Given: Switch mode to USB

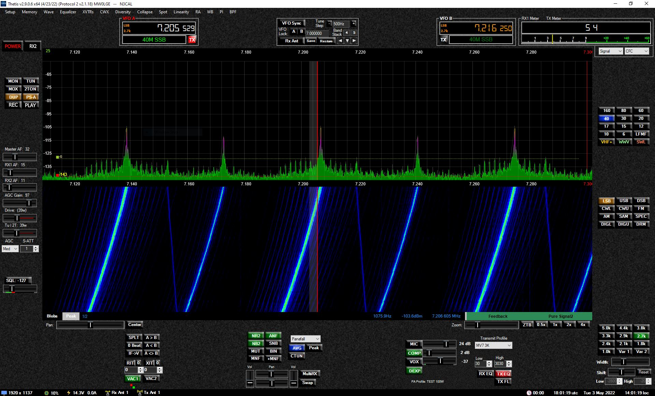Looking at the screenshot, I should coord(624,201).
